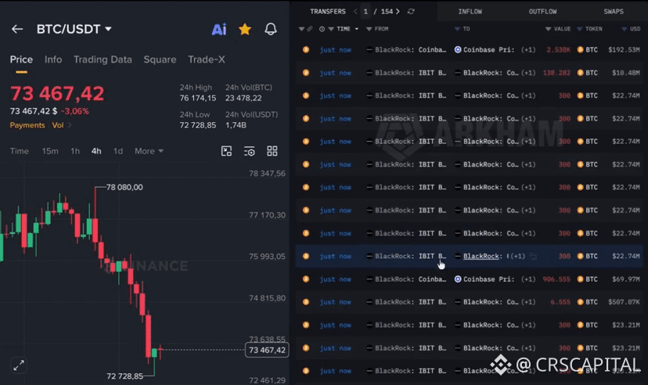Click the Coinbase logo icon in $69.97M row
Screen dimensions: 648x385
(x=458, y=279)
